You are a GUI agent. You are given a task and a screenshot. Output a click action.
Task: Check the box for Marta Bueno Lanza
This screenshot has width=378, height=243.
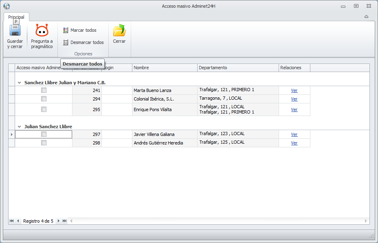pyautogui.click(x=44, y=90)
